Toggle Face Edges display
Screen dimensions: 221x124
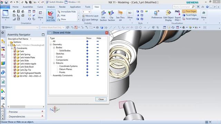(190, 11)
